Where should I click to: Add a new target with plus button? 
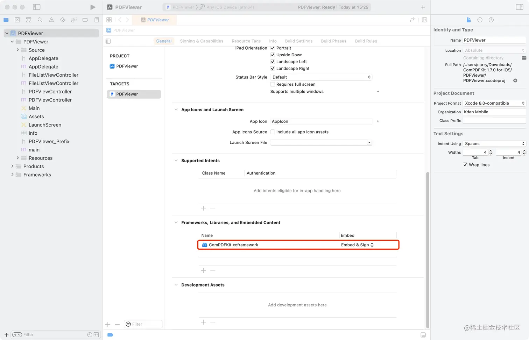coord(108,324)
